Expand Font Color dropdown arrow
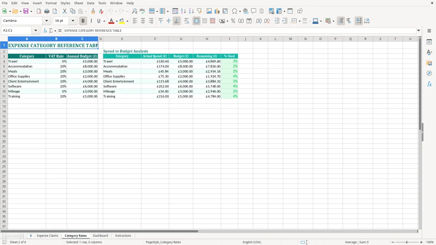The height and width of the screenshot is (245, 436). click(x=116, y=21)
